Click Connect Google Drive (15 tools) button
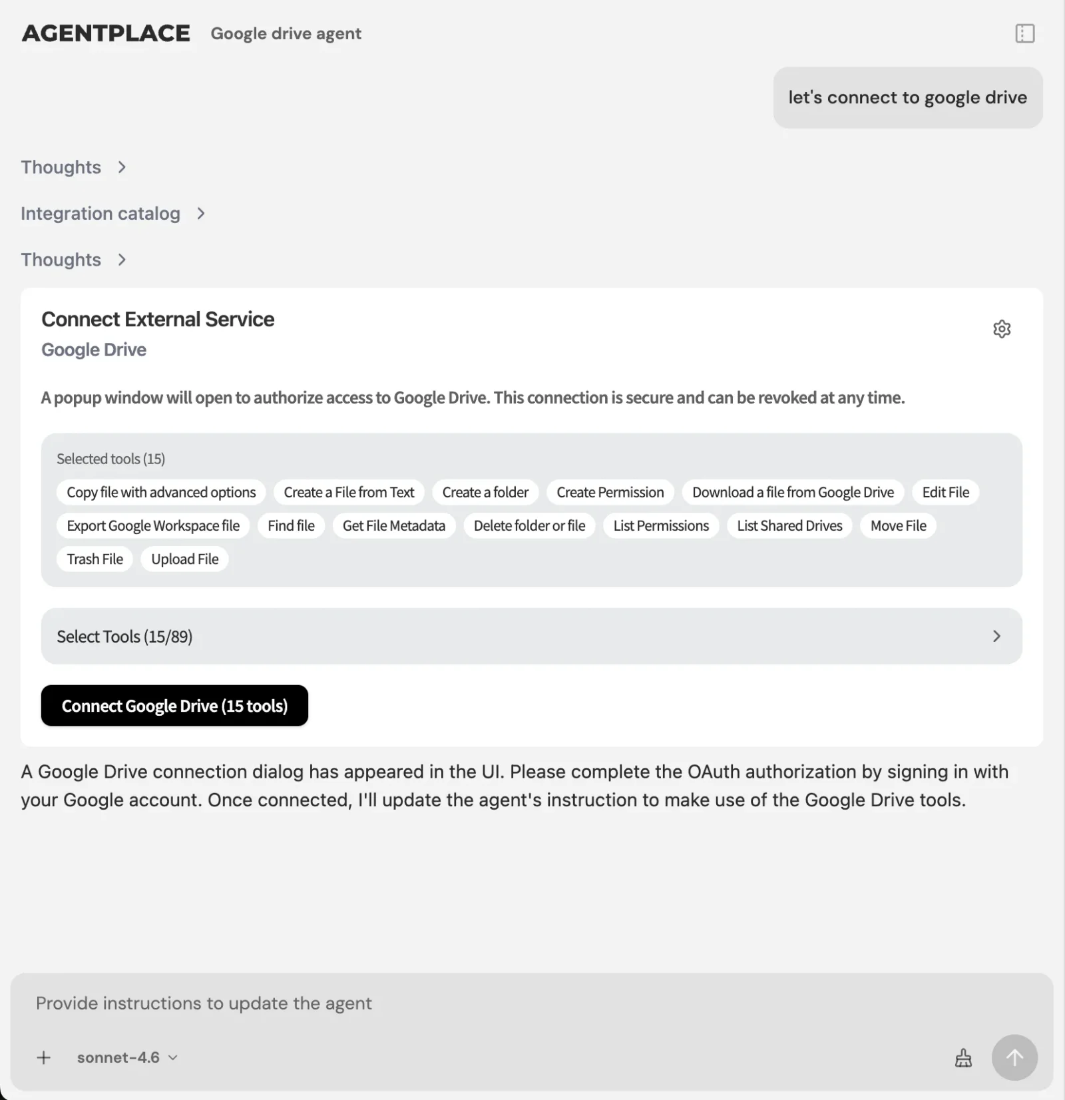1065x1100 pixels. (174, 706)
